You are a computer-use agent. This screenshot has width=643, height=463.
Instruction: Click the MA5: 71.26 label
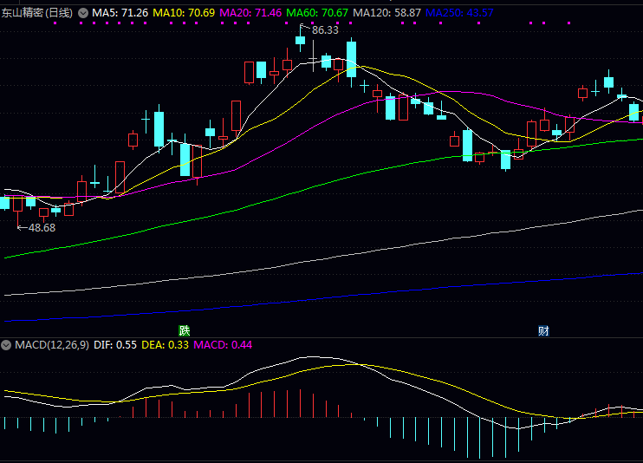120,13
